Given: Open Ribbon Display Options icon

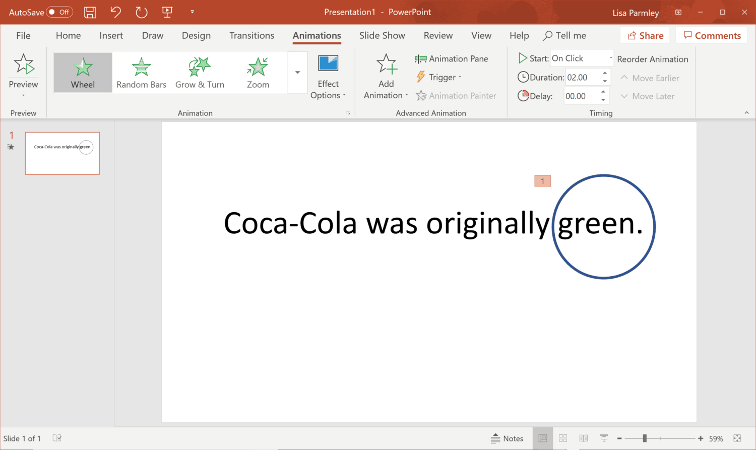Looking at the screenshot, I should point(678,12).
